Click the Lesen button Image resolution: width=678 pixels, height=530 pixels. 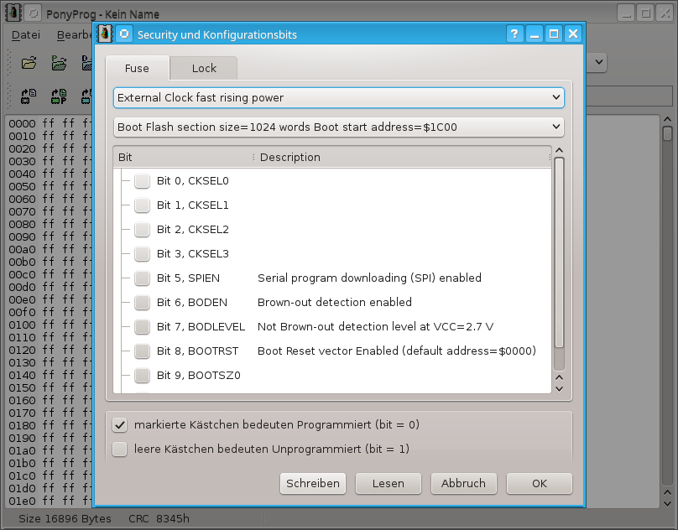point(389,483)
